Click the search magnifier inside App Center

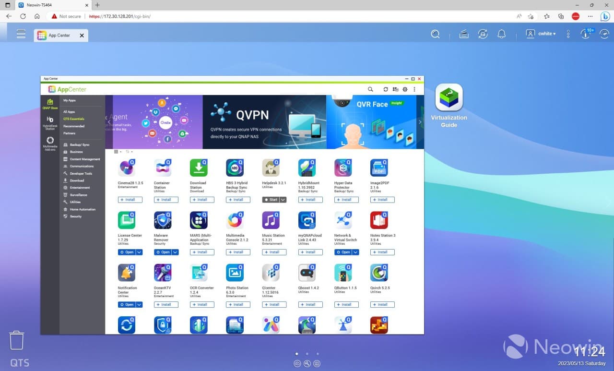(x=370, y=89)
